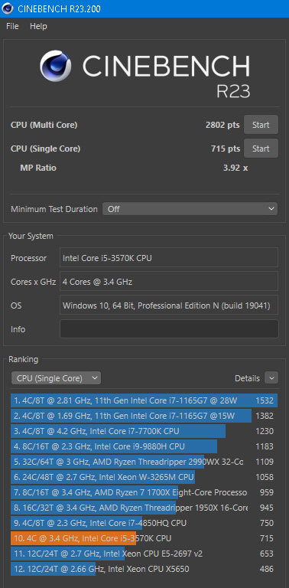Open the Help menu

[38, 26]
